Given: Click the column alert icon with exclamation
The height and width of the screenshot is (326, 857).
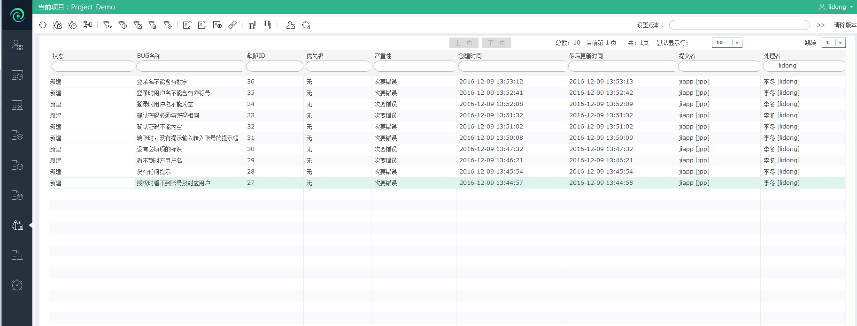Looking at the screenshot, I should [x=252, y=25].
